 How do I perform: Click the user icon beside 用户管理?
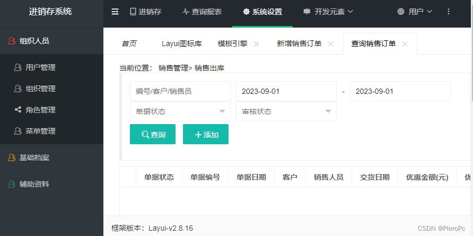pyautogui.click(x=18, y=67)
